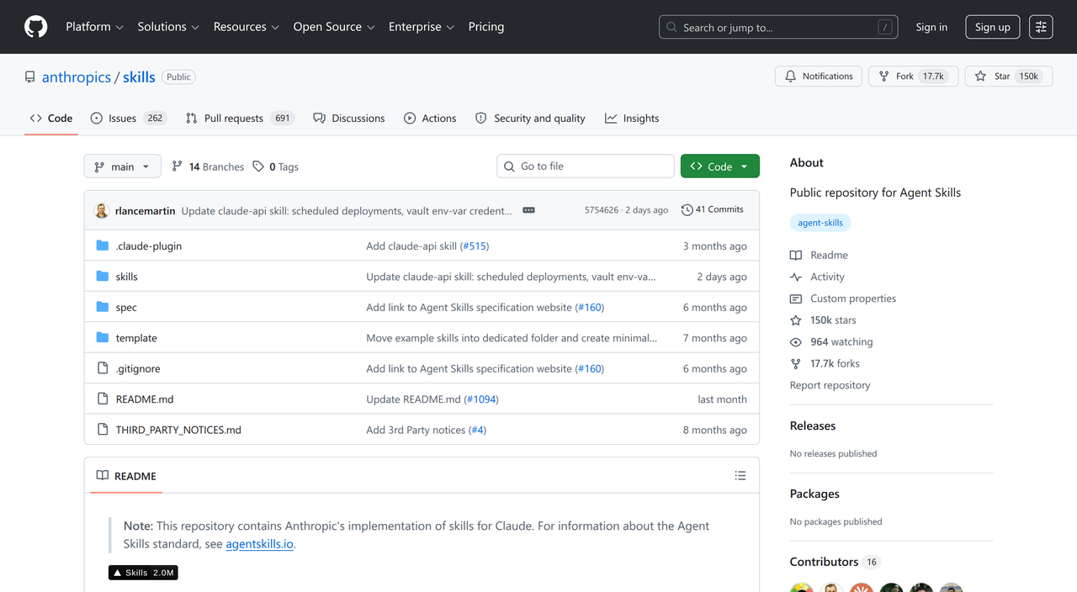Click the Skills 2.0M badge
This screenshot has height=592, width=1077.
[143, 573]
